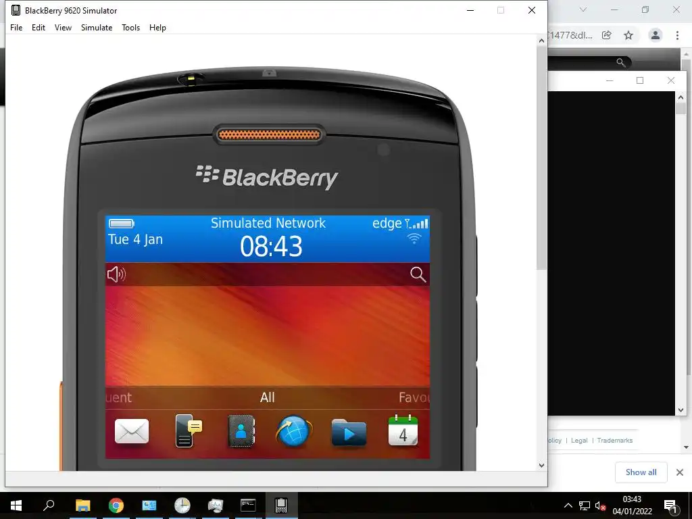
Task: Click the simulator vertical scrollbar thumb
Action: (x=541, y=157)
